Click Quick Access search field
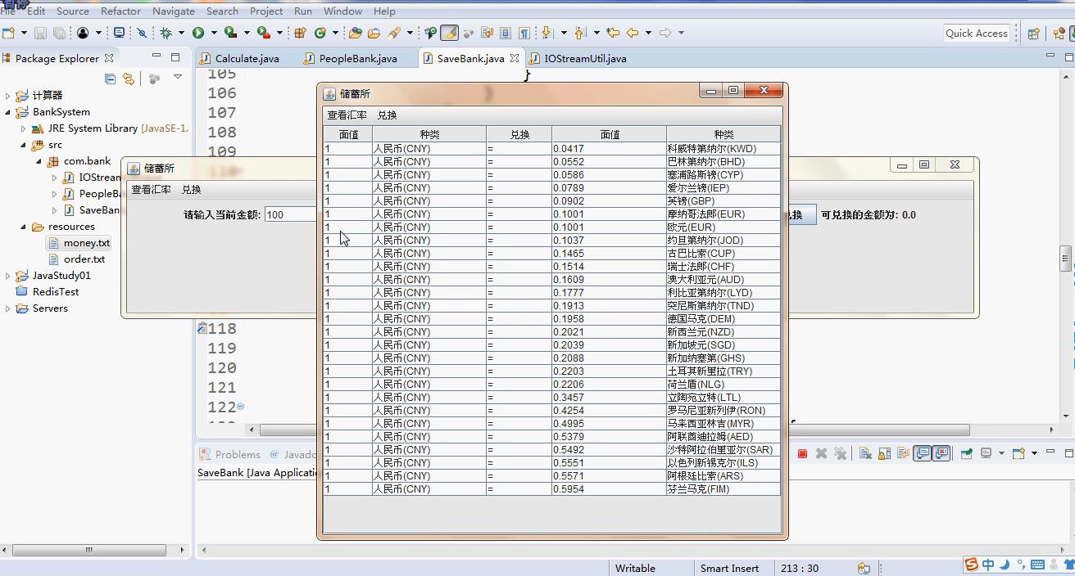1075x576 pixels. (x=977, y=33)
